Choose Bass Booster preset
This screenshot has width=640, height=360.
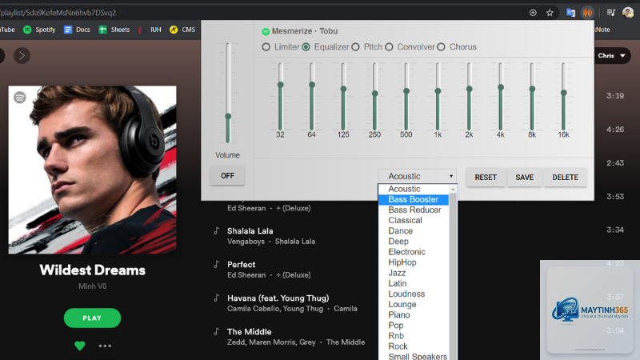click(414, 199)
